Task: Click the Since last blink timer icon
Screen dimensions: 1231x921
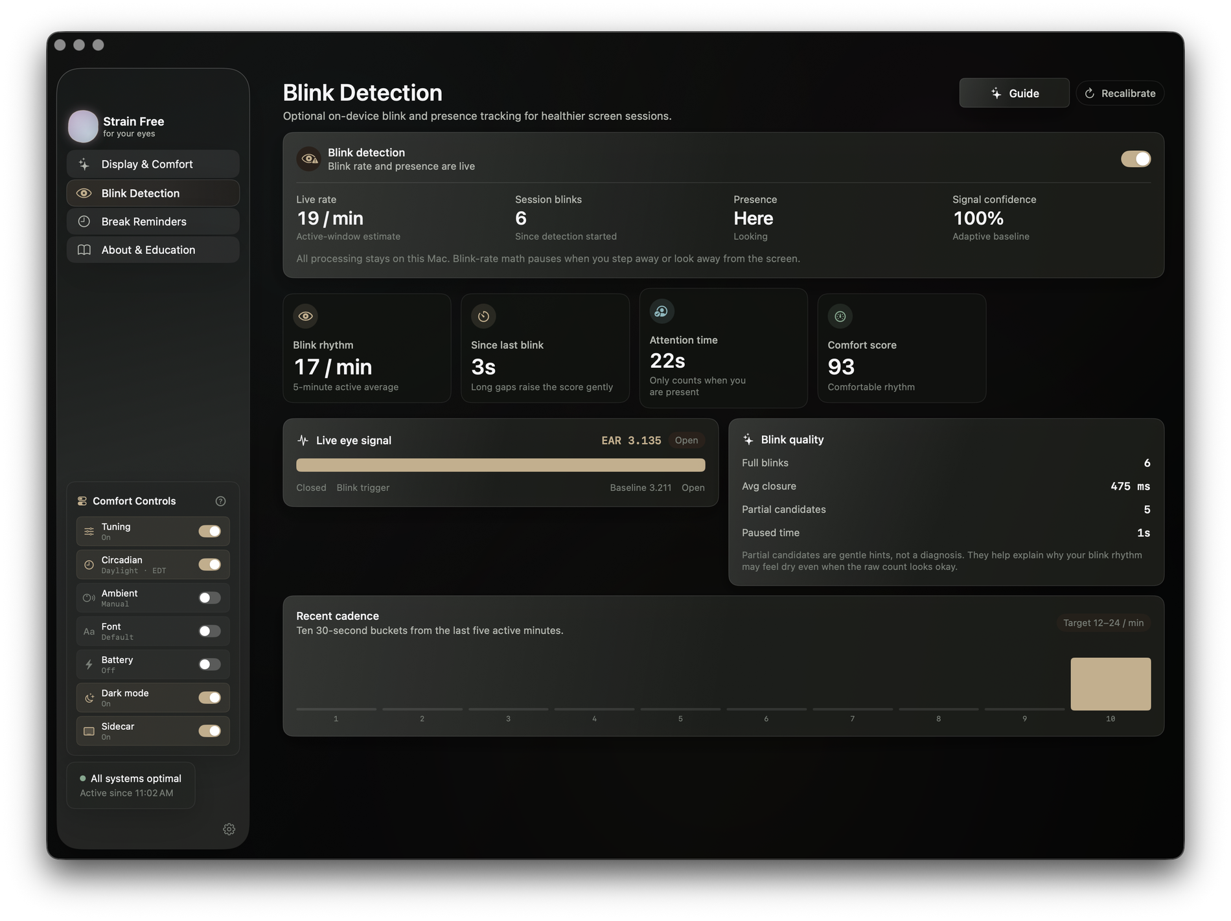Action: click(x=483, y=316)
